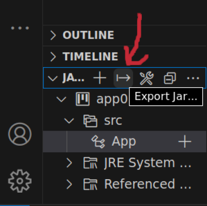207x206 pixels.
Task: Open the Accounts profile icon
Action: (20, 134)
